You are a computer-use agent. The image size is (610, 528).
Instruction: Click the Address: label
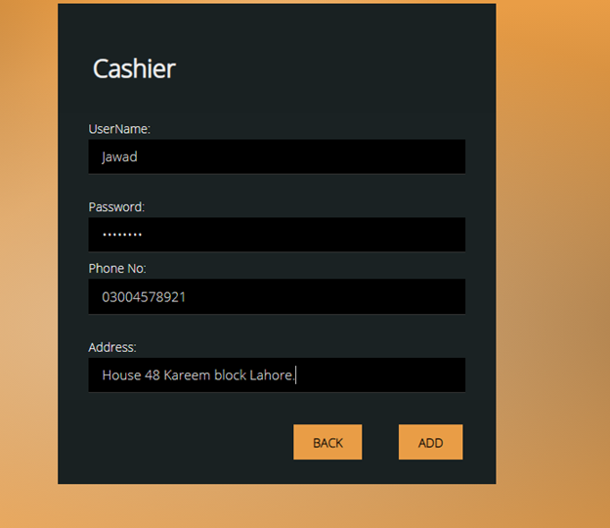[x=112, y=347]
